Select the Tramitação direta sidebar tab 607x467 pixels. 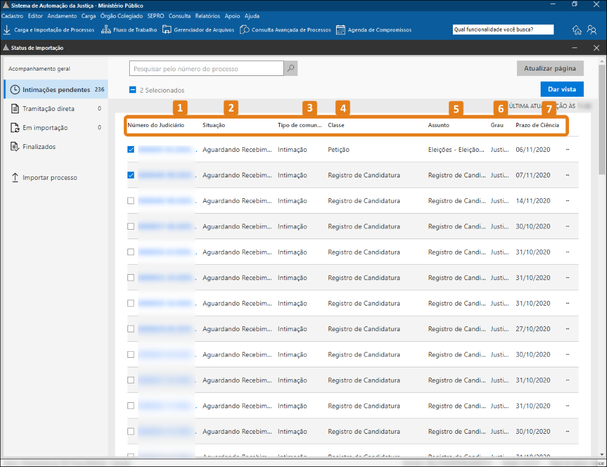tap(48, 109)
